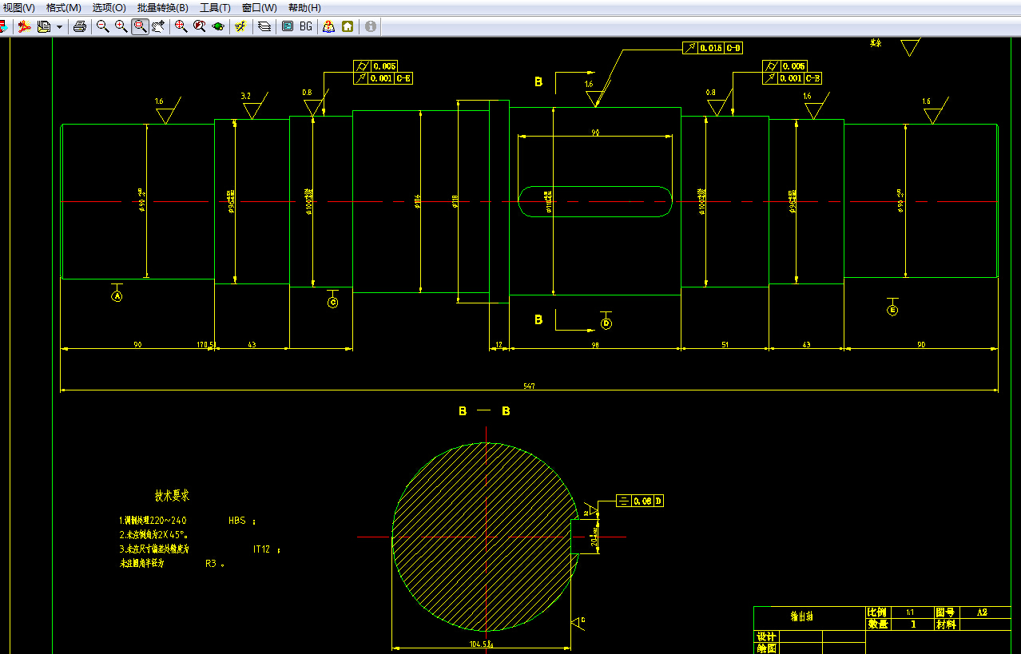Select the hand pan zoom tool

(158, 26)
